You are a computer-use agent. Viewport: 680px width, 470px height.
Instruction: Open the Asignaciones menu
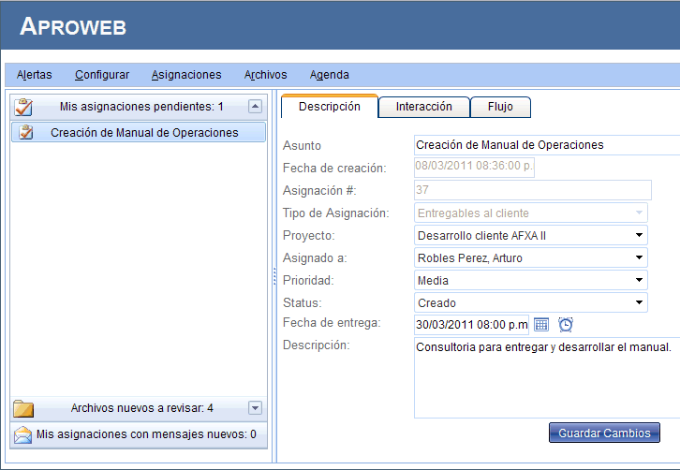[186, 75]
